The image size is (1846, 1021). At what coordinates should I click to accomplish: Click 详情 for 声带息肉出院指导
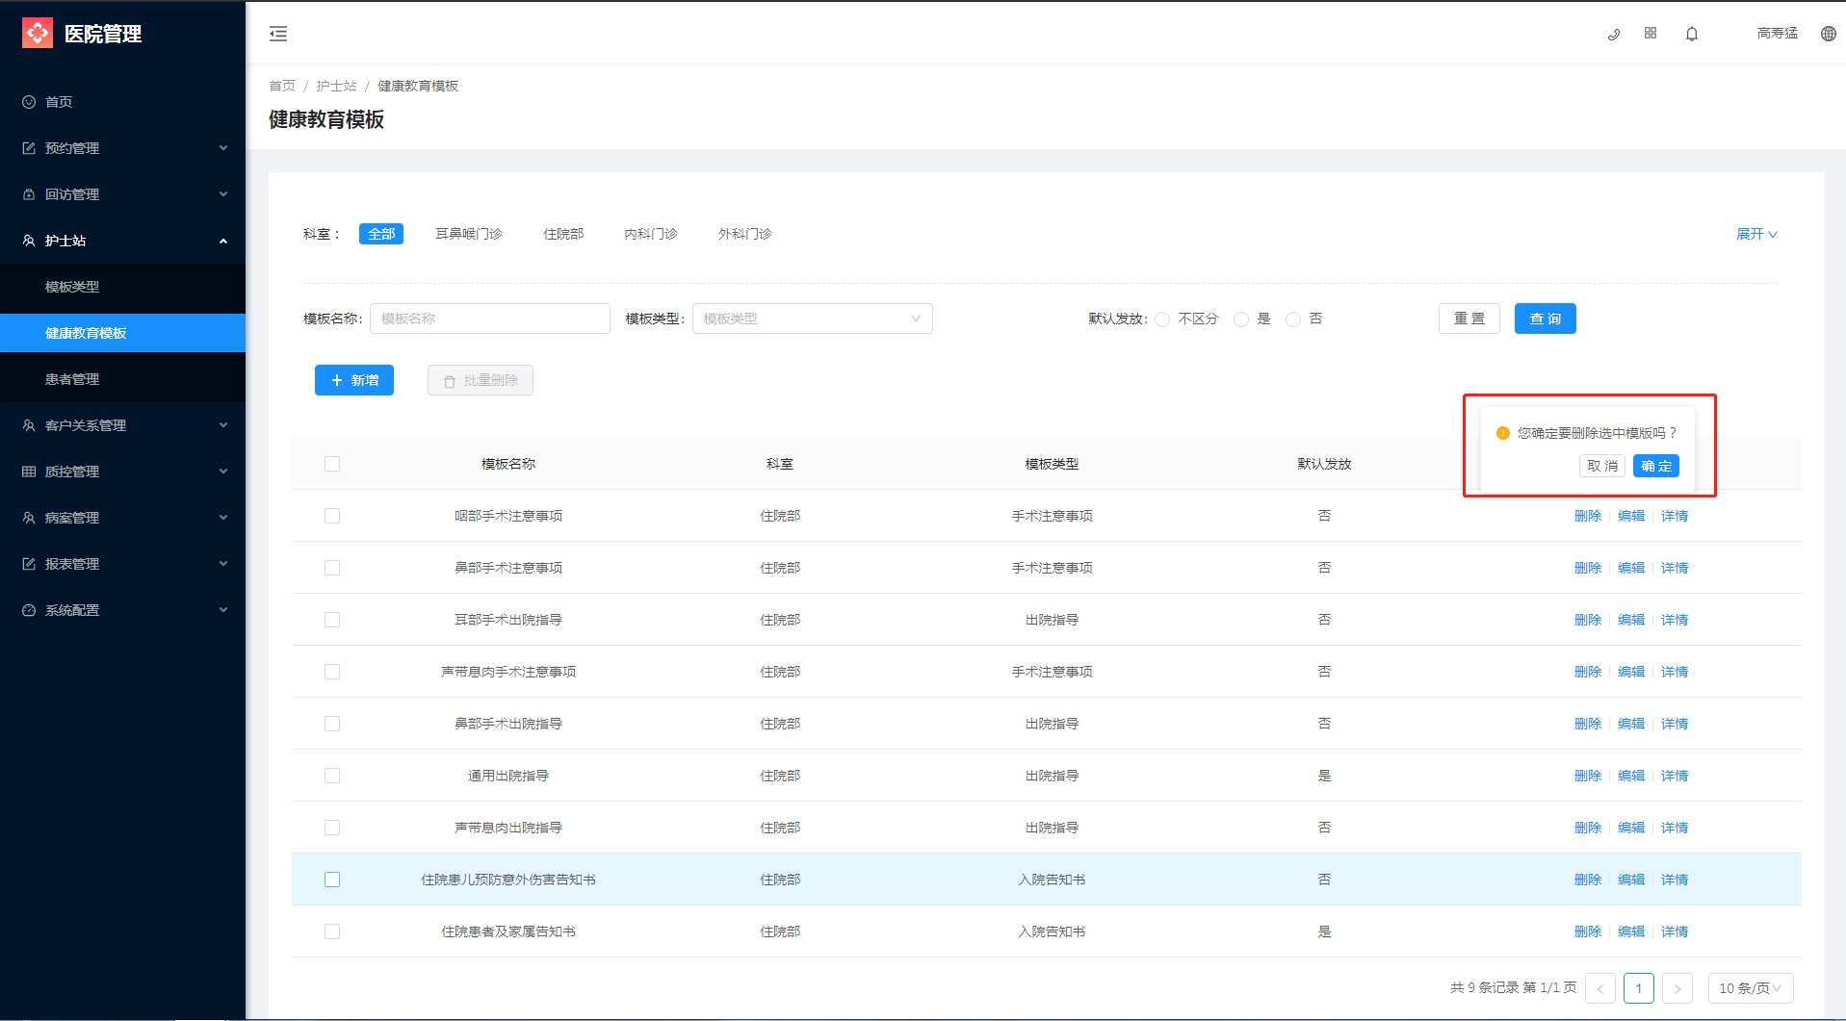(x=1675, y=828)
